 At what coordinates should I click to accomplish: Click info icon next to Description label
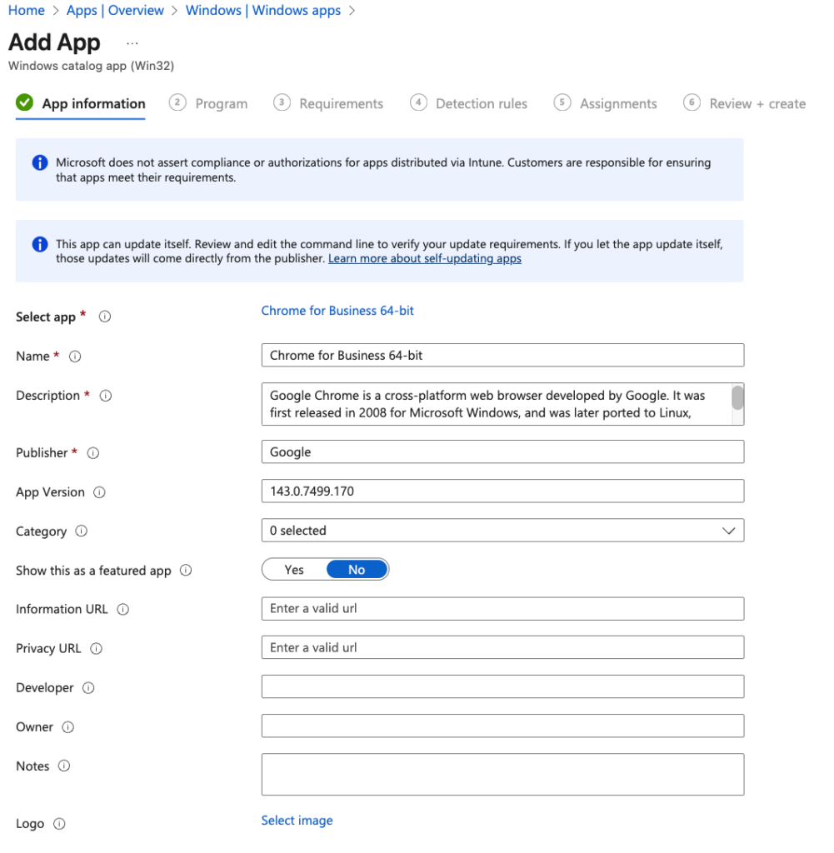pos(106,396)
